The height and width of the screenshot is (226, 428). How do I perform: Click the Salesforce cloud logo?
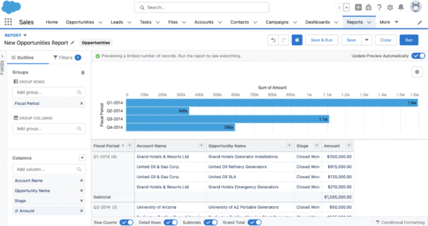pyautogui.click(x=11, y=7)
